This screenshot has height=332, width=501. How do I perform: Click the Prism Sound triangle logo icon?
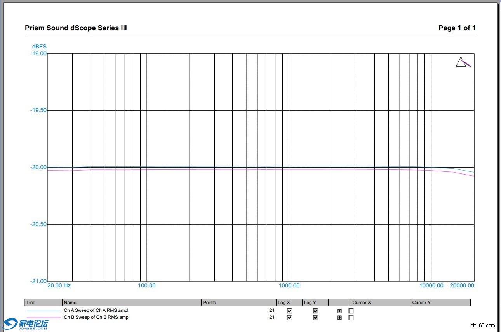tap(463, 62)
